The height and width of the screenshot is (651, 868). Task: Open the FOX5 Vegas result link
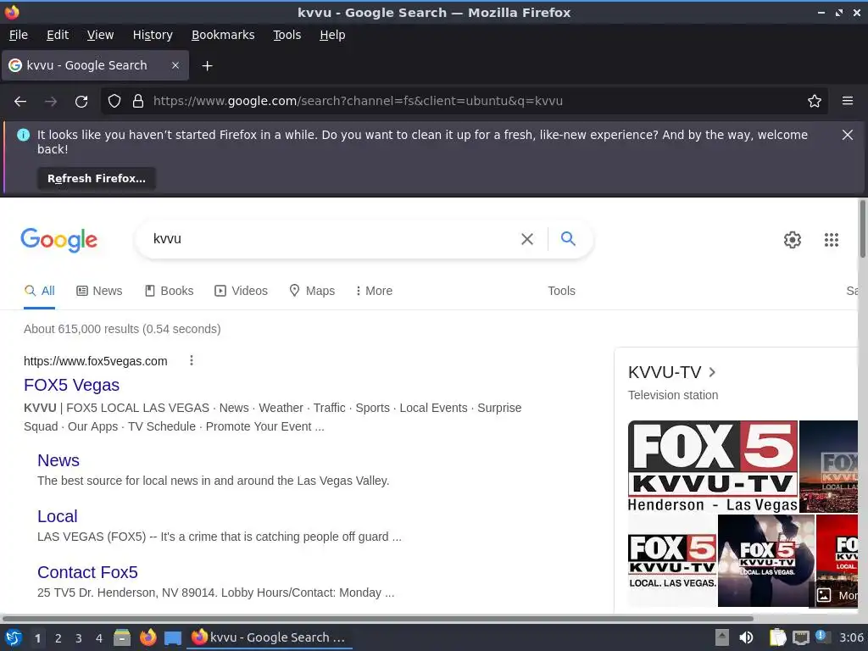[x=71, y=385]
